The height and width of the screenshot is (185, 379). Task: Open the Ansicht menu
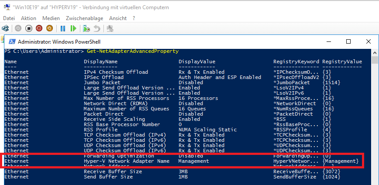click(118, 18)
